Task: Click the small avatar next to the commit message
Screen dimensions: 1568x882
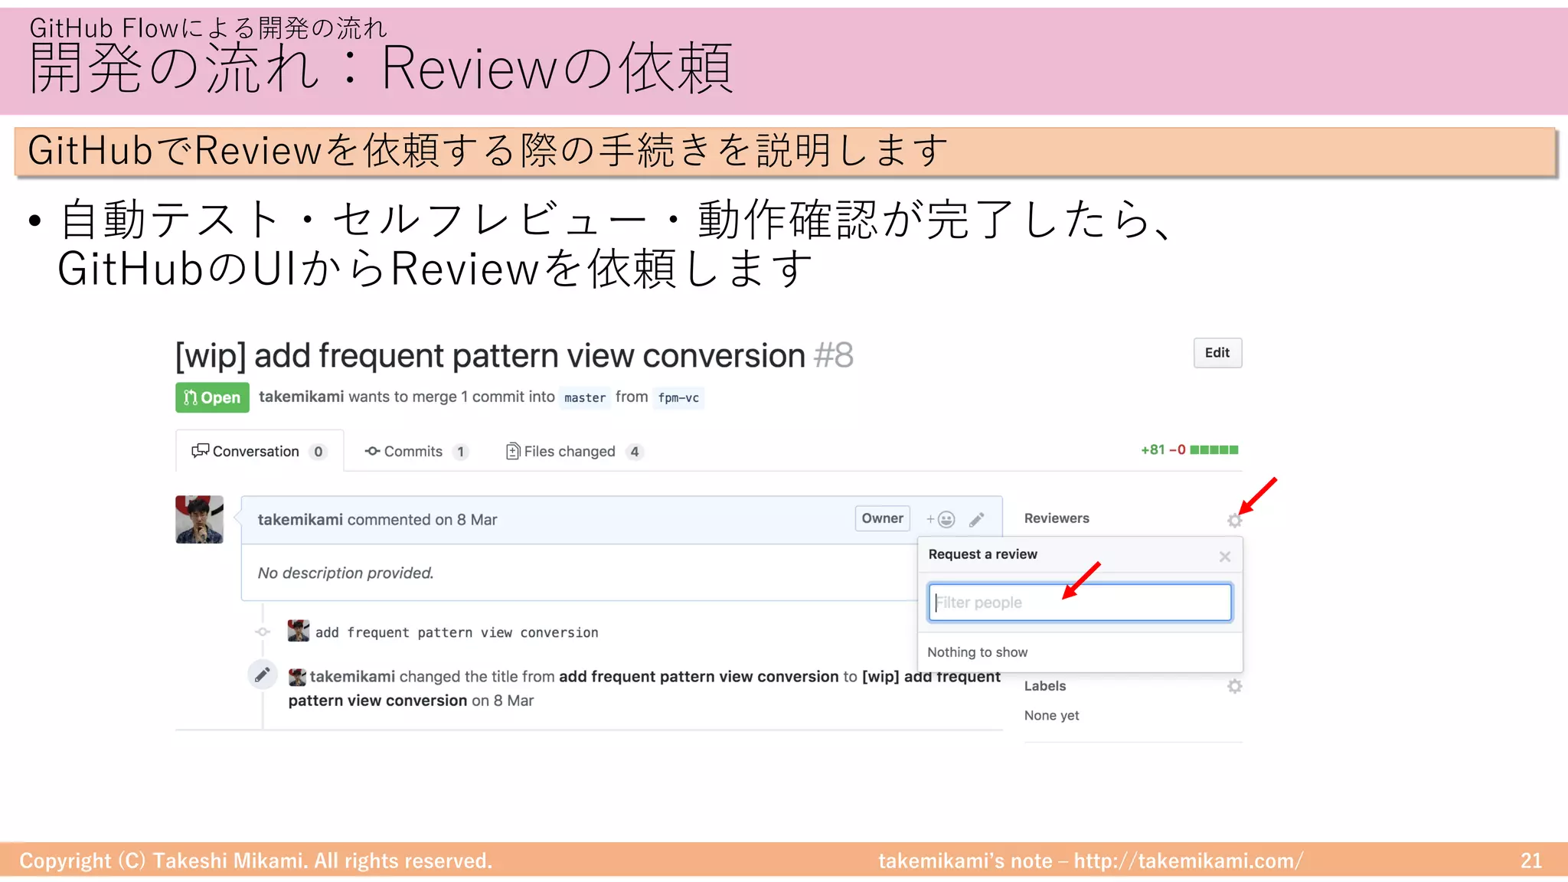Action: (299, 631)
